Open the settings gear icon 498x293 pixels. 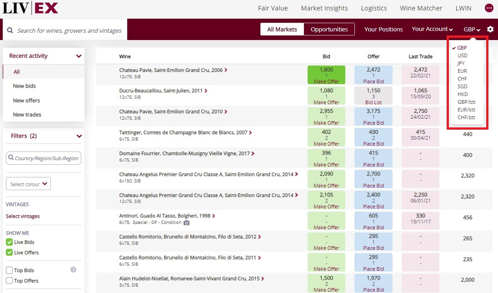click(490, 29)
